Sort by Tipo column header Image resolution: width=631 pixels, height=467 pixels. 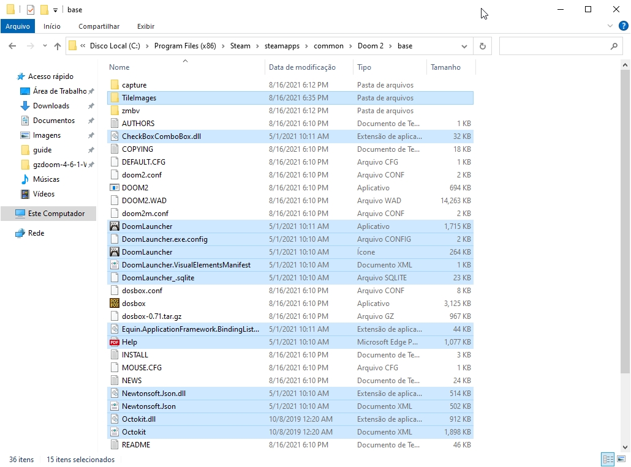click(364, 67)
